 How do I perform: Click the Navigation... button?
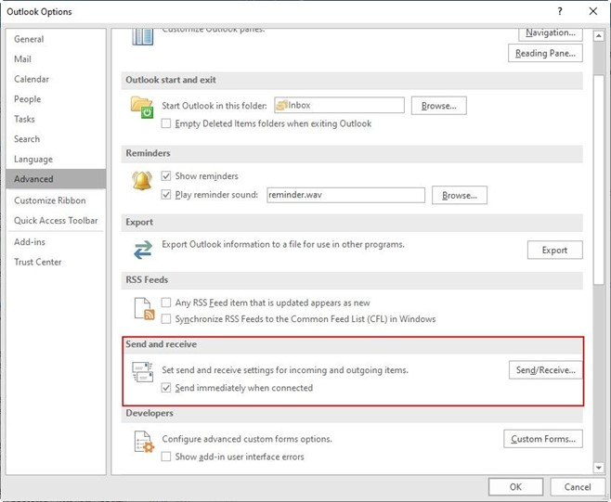pyautogui.click(x=551, y=33)
